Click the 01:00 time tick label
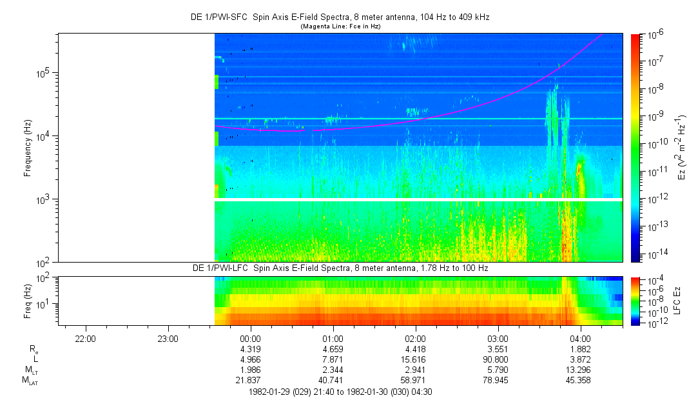 coord(333,339)
